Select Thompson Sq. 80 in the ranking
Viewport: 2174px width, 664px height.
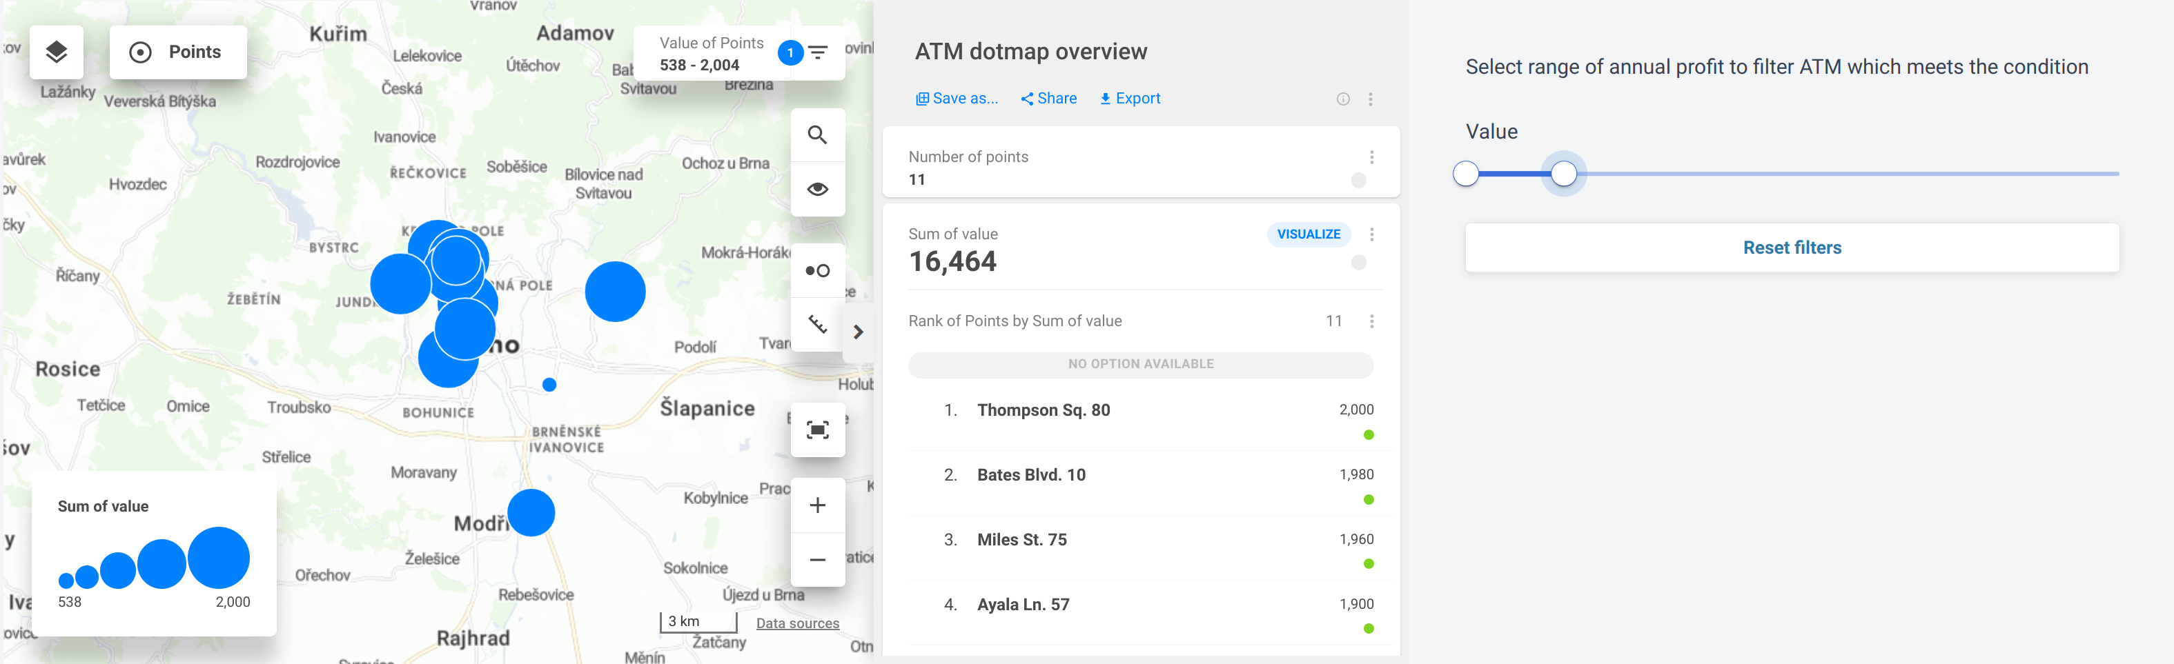click(1043, 410)
